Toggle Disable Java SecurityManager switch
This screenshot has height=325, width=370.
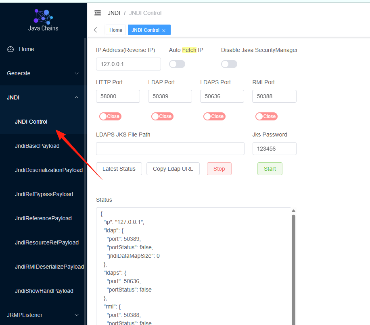[229, 64]
